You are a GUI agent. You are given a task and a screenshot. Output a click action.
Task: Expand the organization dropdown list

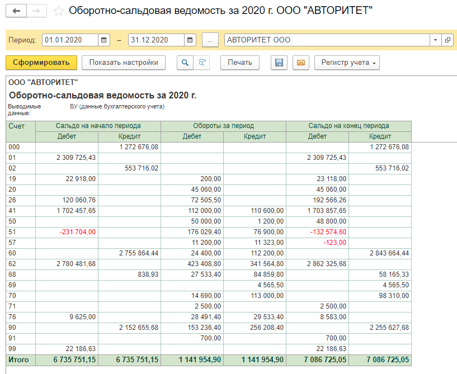click(435, 40)
